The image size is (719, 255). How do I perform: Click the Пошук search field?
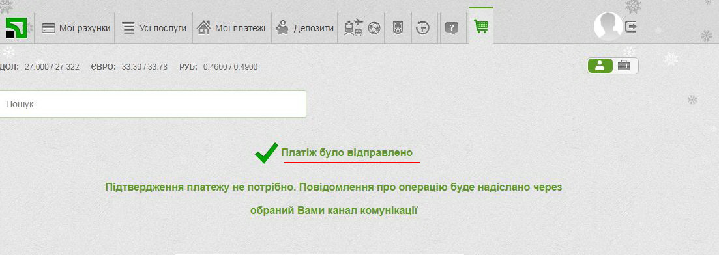[153, 104]
